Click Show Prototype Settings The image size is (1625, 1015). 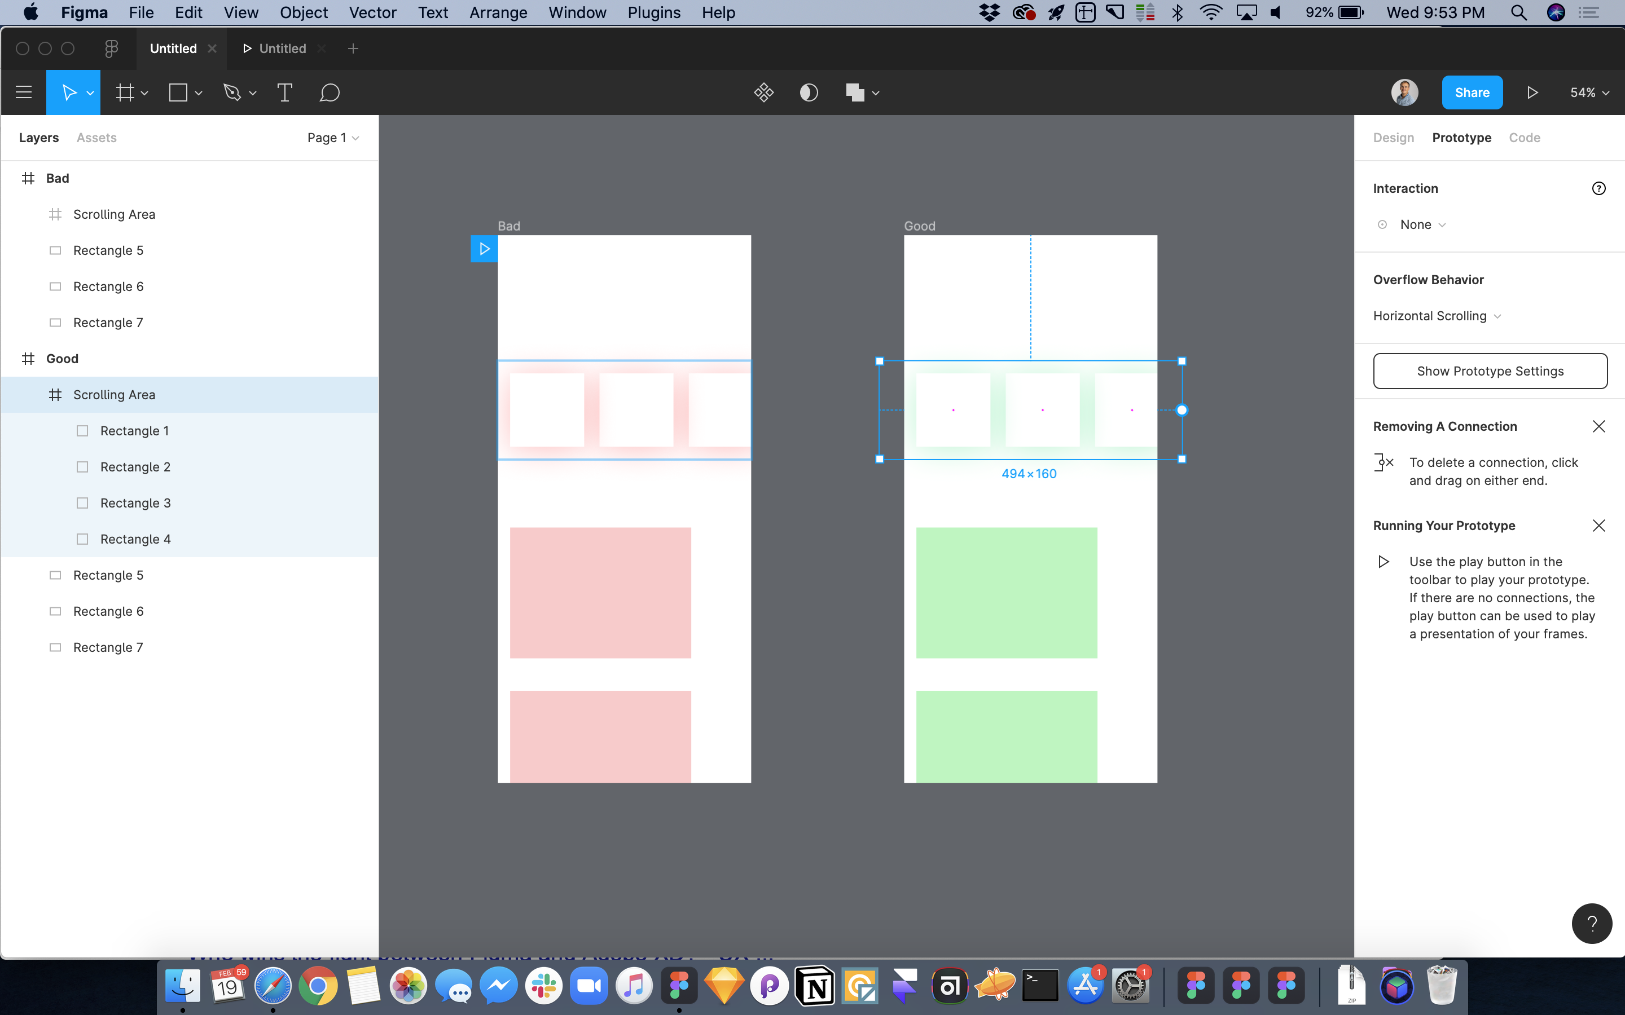pyautogui.click(x=1490, y=370)
